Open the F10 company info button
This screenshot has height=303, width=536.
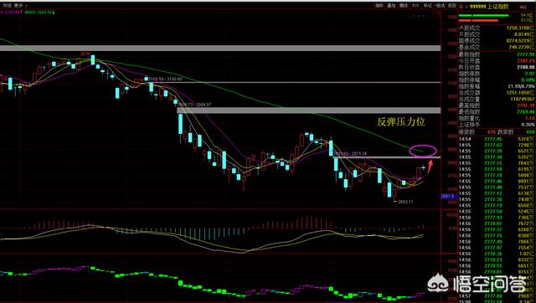tap(415, 6)
